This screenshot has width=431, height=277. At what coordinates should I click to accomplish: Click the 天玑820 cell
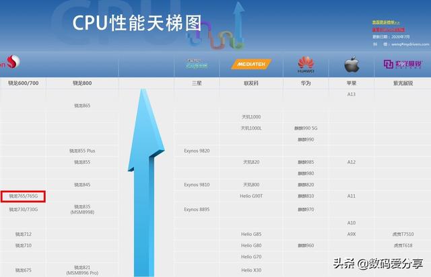pyautogui.click(x=251, y=162)
